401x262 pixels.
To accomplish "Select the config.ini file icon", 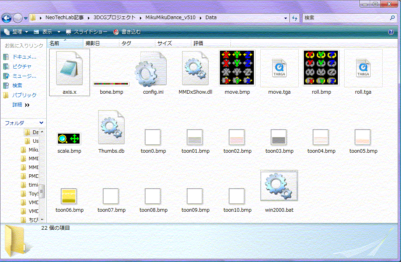I will [x=151, y=69].
